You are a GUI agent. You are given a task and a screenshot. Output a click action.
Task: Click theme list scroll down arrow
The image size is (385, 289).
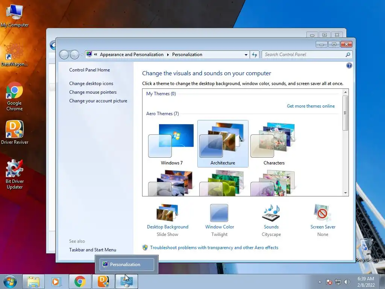(x=346, y=193)
